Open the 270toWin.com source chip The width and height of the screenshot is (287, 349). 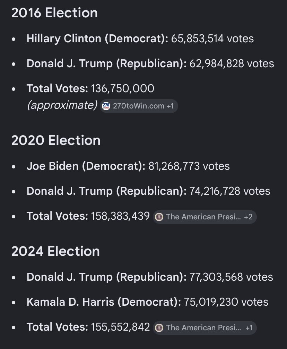(139, 106)
